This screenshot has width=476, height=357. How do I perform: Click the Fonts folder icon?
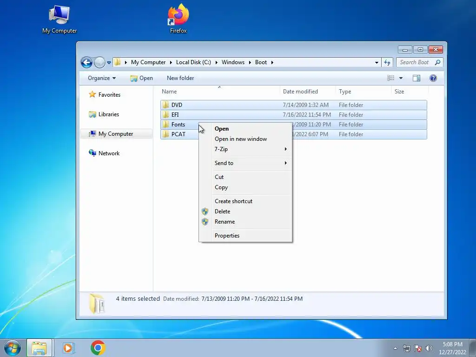(x=165, y=125)
